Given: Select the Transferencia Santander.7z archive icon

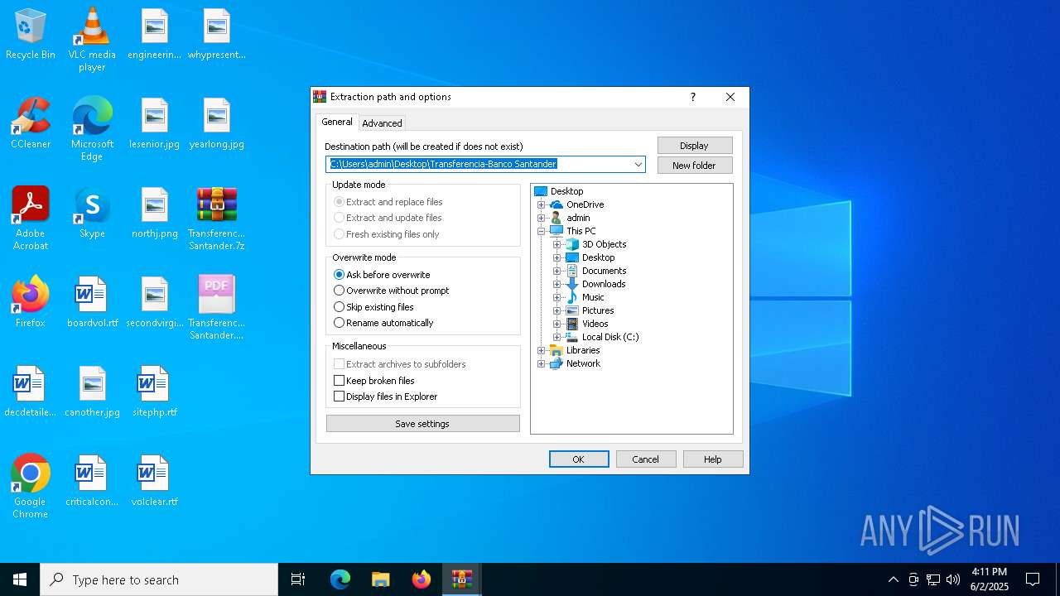Looking at the screenshot, I should coord(216,219).
